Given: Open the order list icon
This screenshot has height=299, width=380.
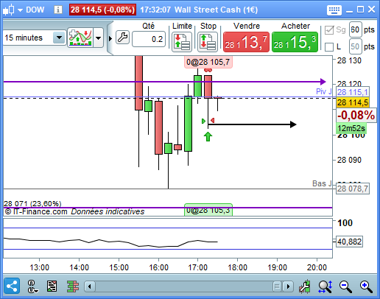Looking at the screenshot, I should tap(52, 286).
